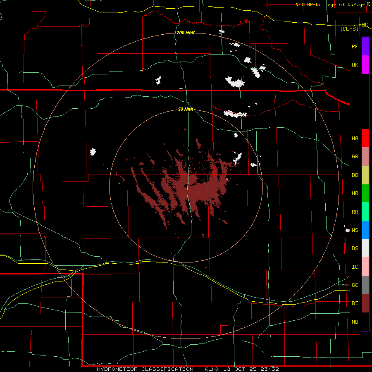Click the DS label beside the legend

(x=355, y=248)
